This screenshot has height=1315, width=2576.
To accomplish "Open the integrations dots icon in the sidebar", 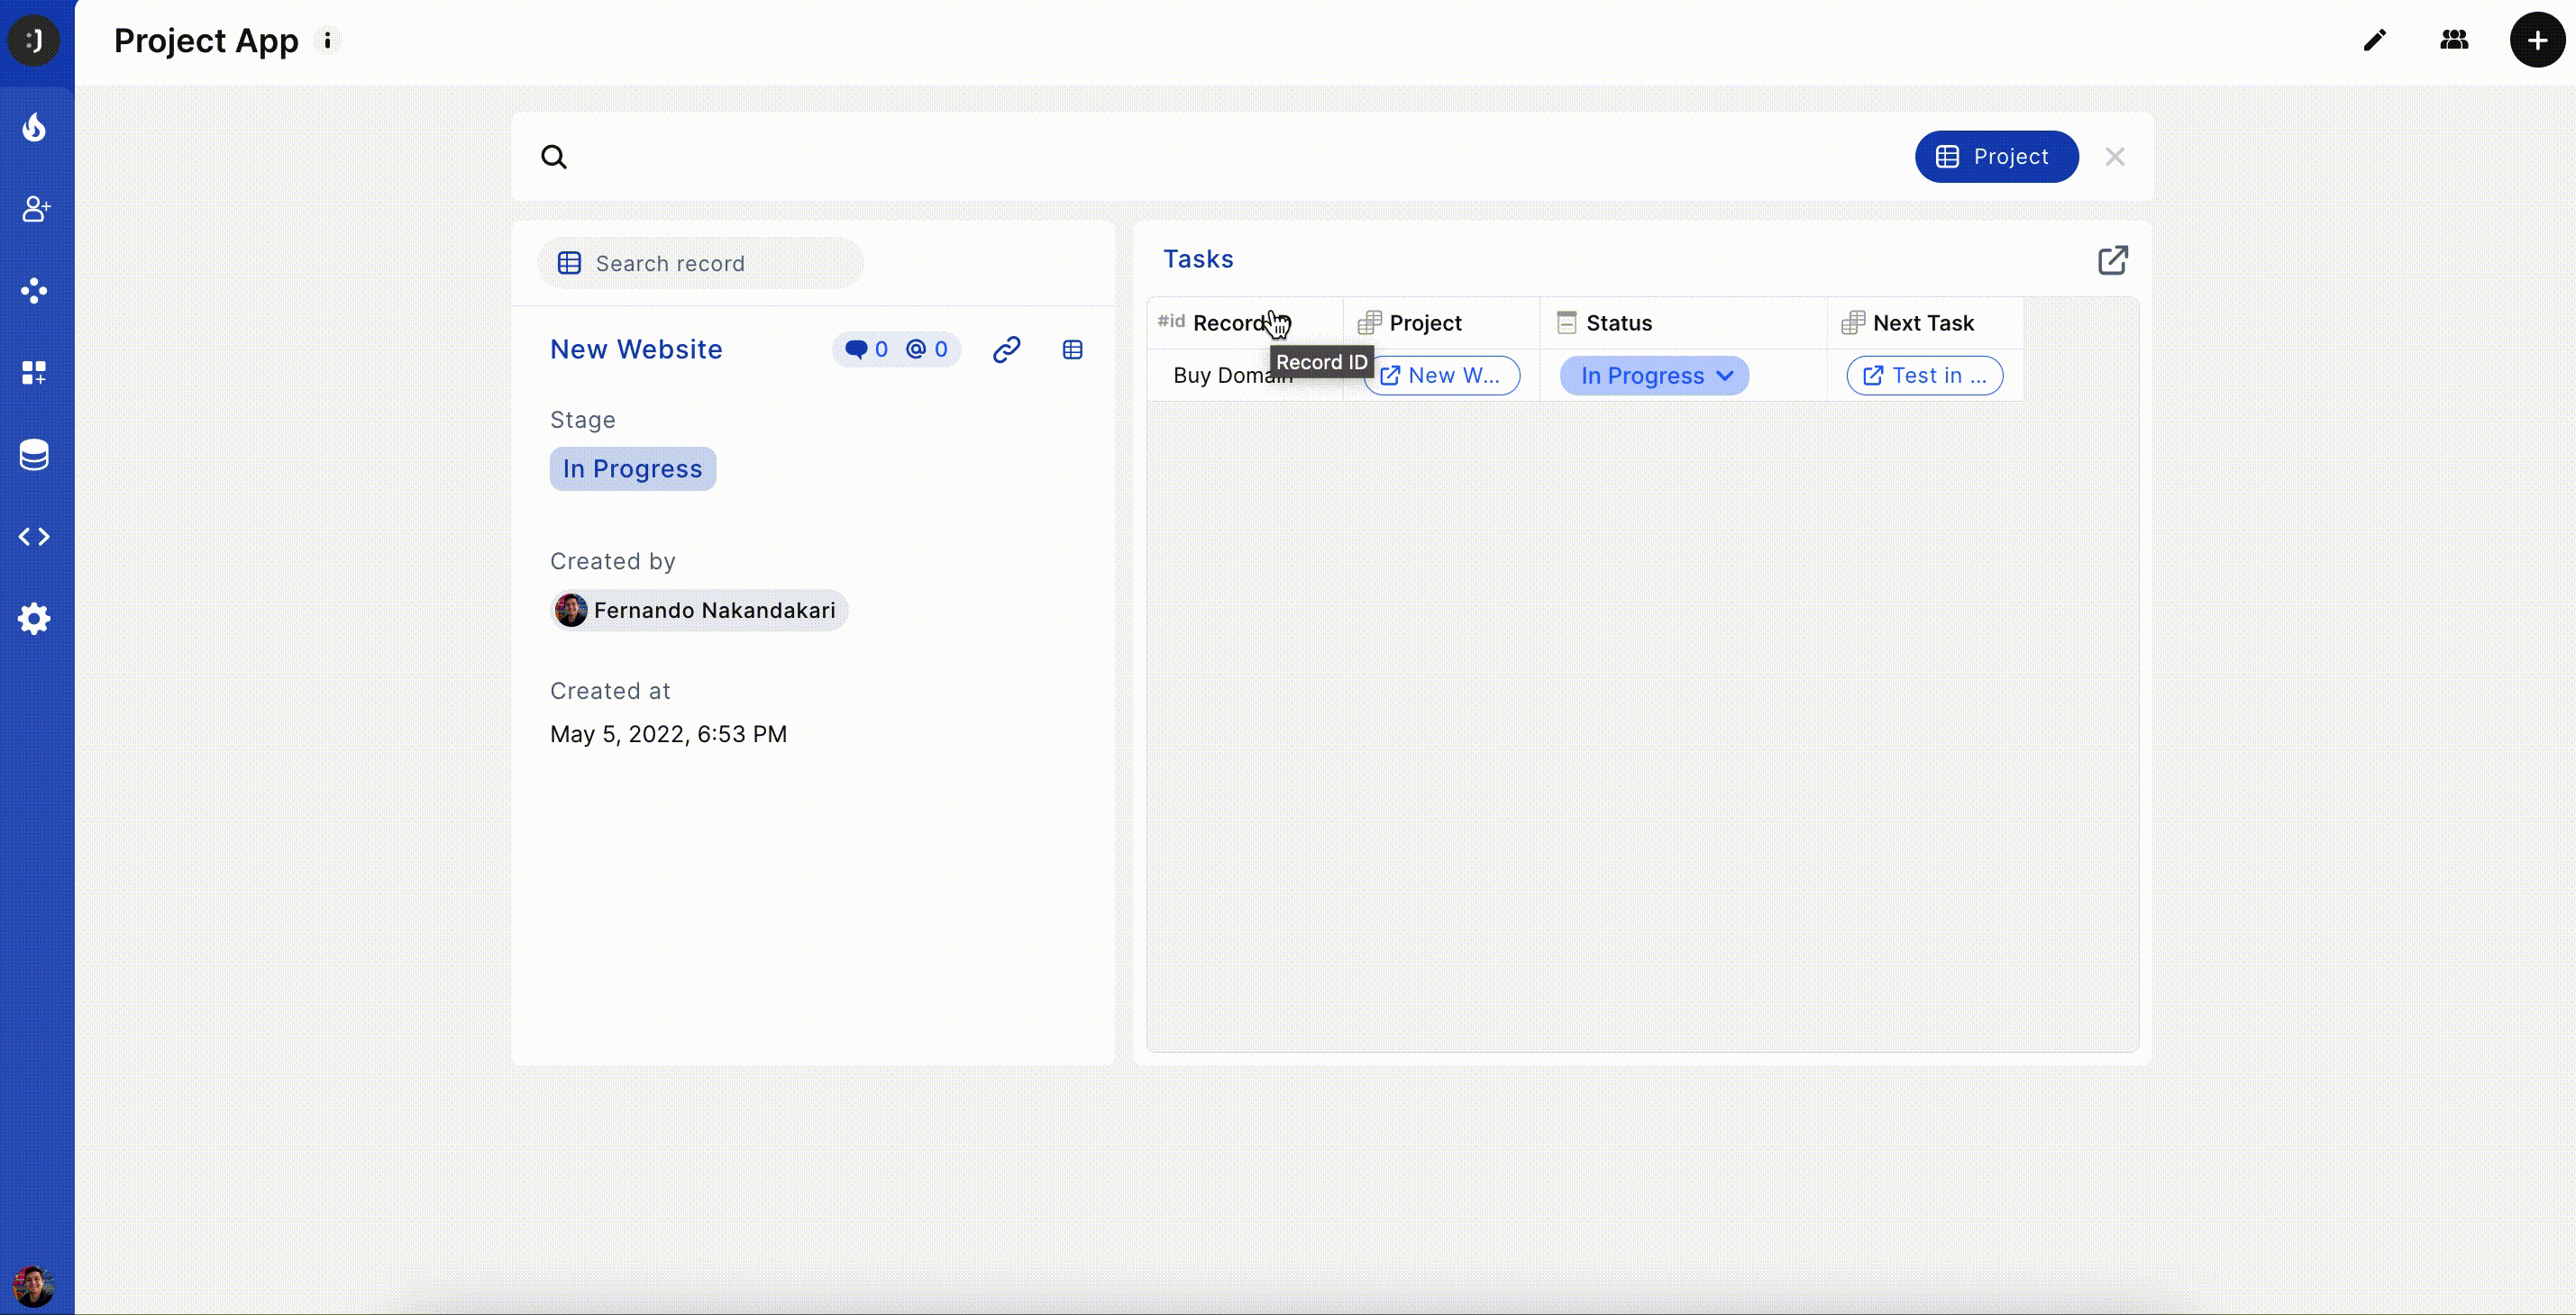I will (34, 291).
